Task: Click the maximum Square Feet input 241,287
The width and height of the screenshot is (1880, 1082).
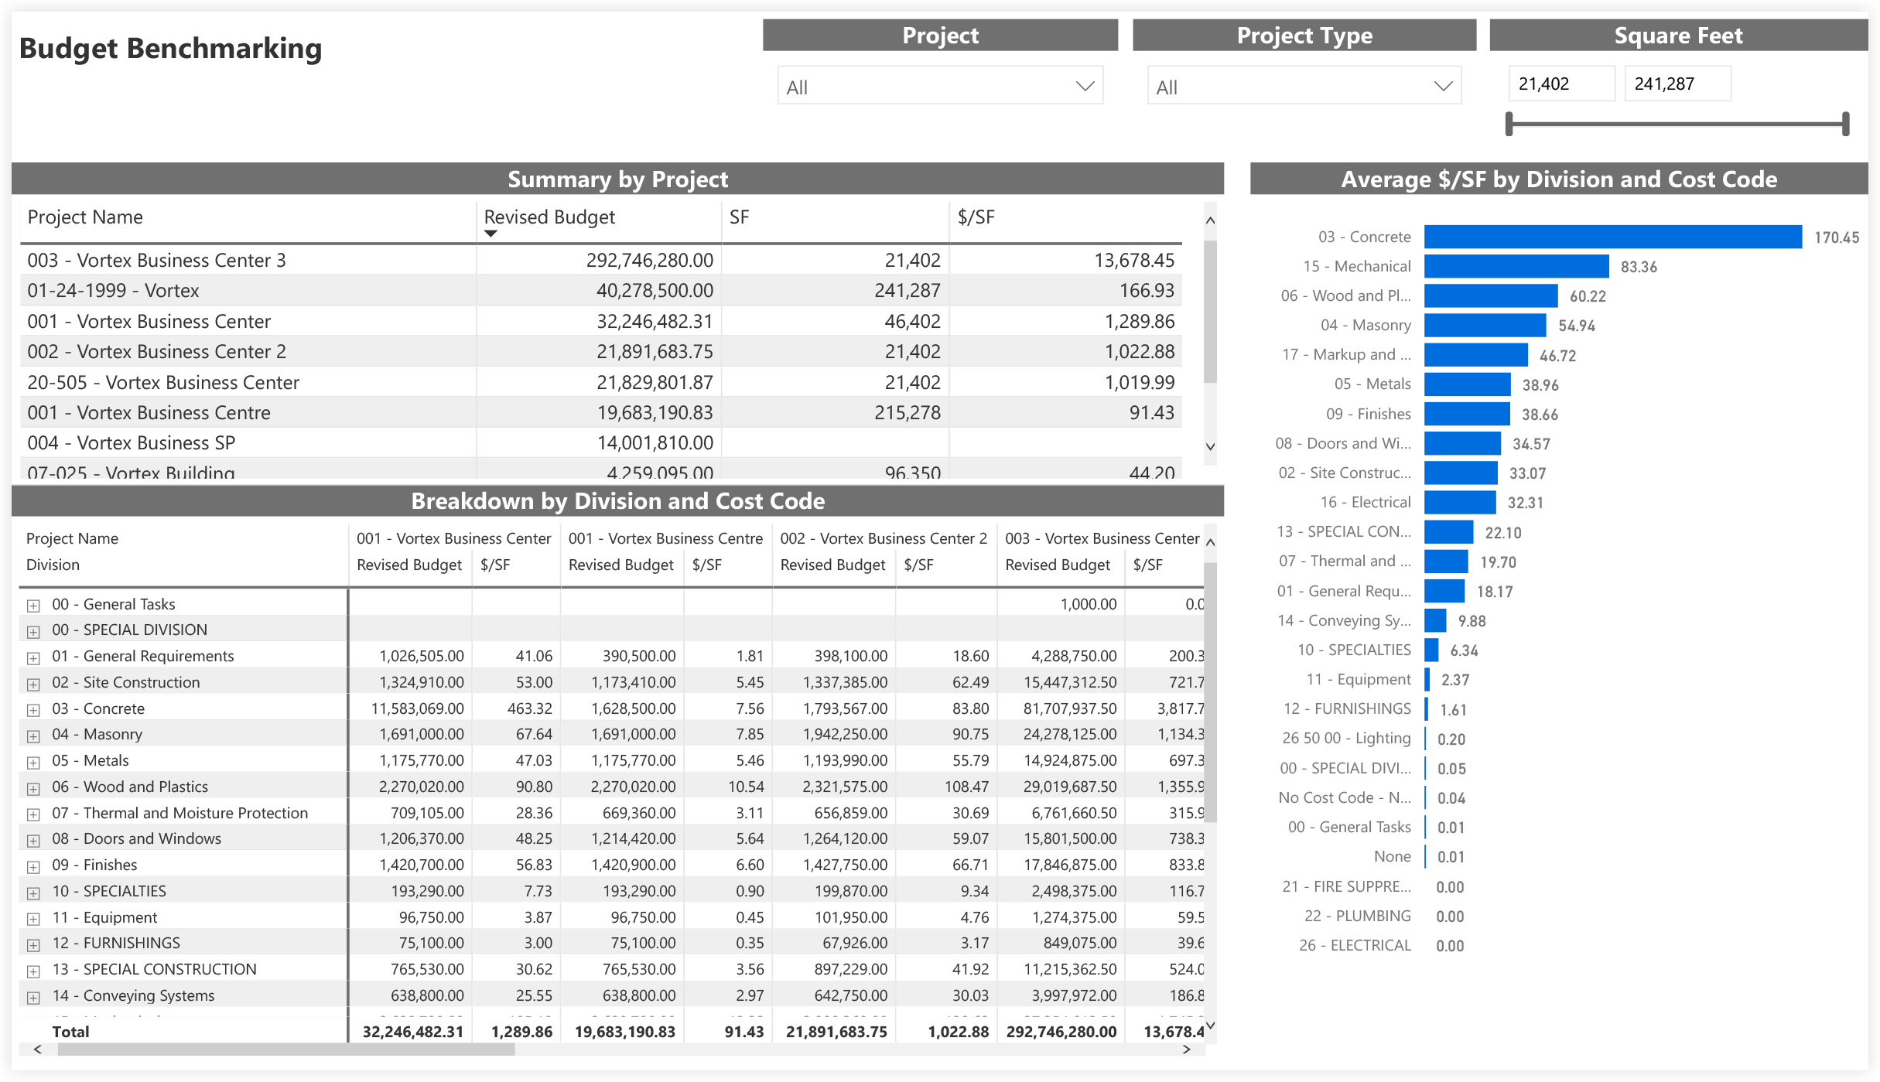Action: (1677, 84)
